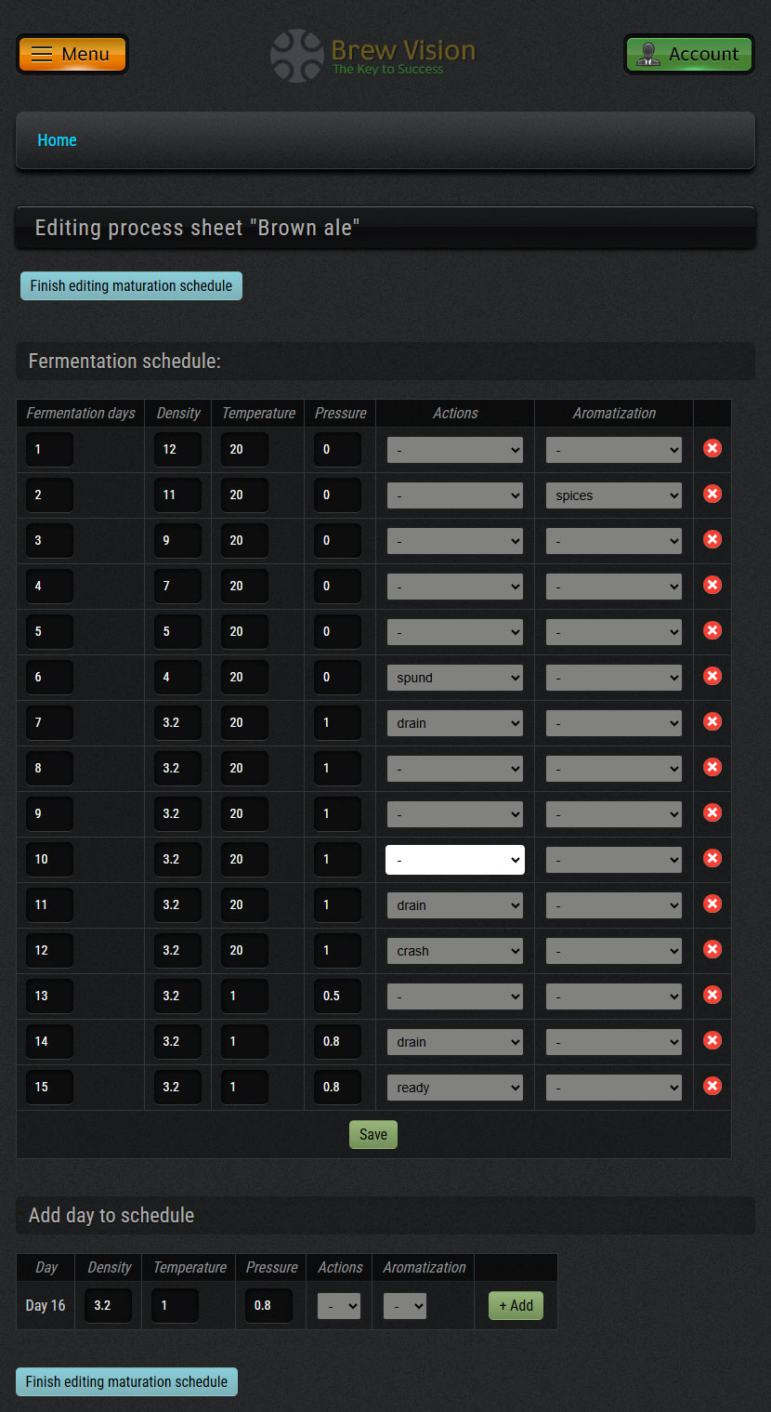Save the fermentation schedule
The image size is (771, 1412).
[x=373, y=1135]
